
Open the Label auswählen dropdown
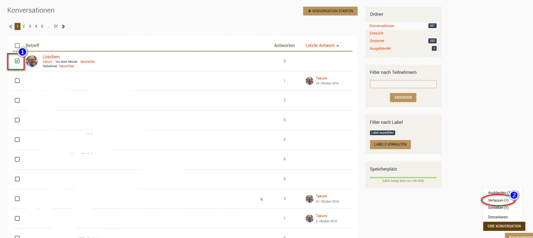click(x=382, y=133)
